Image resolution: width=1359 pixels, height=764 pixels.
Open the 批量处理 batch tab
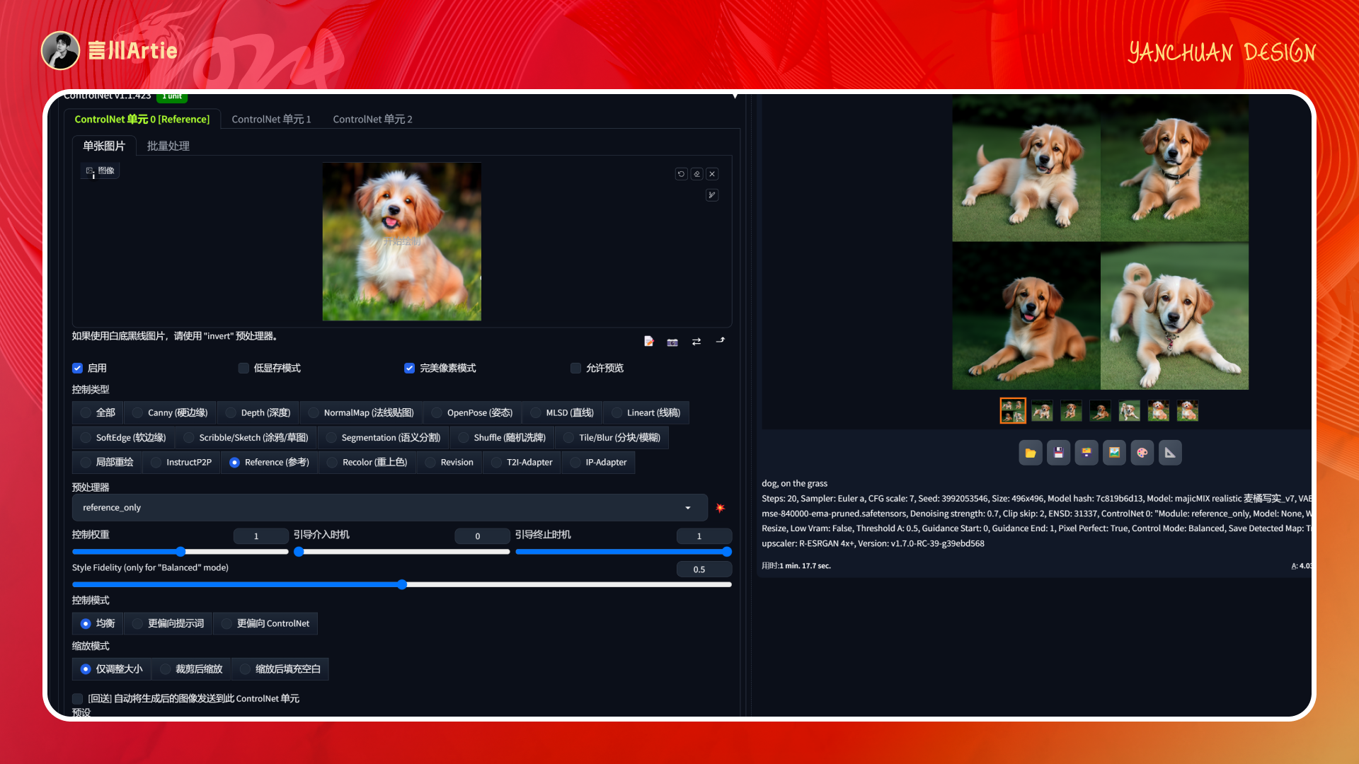pyautogui.click(x=168, y=146)
